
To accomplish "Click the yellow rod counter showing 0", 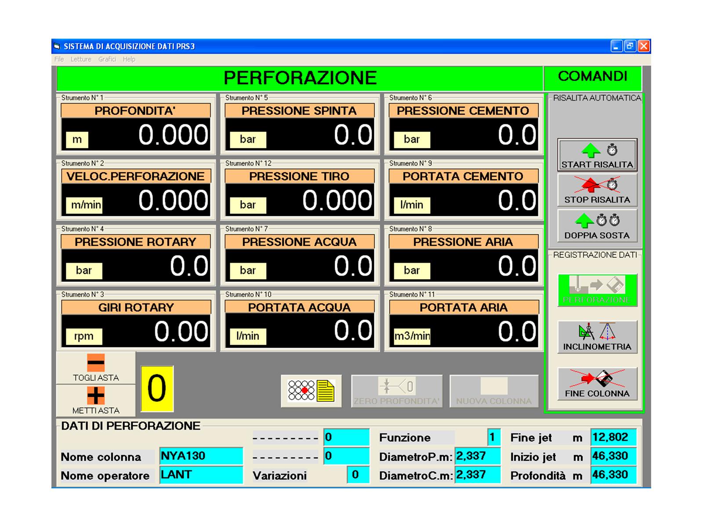I will coord(157,389).
